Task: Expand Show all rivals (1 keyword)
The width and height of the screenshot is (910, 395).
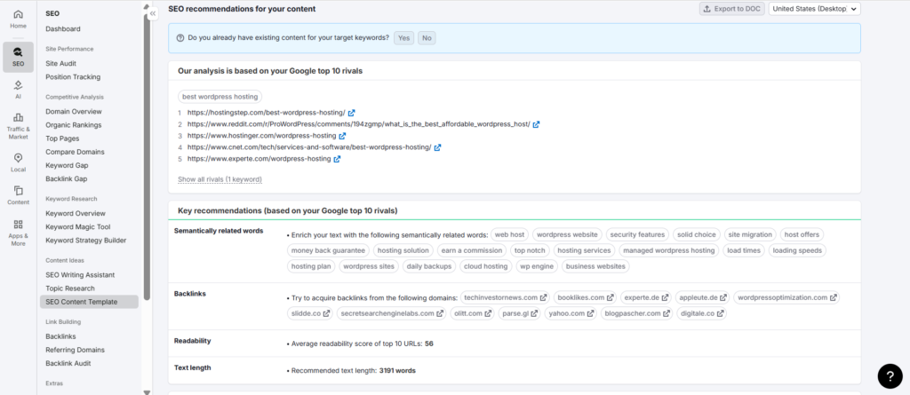Action: (x=220, y=179)
